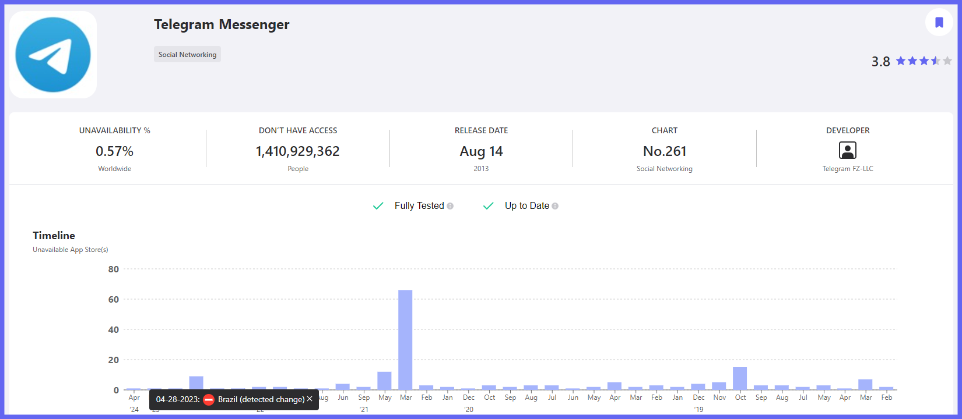Click the green checkmark before Fully Tested
The width and height of the screenshot is (962, 419).
click(x=378, y=206)
